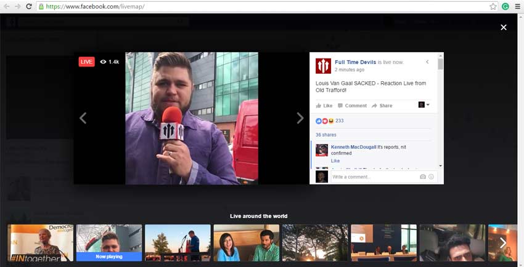The image size is (524, 267).
Task: Open the Chrome hamburger menu
Action: (517, 6)
